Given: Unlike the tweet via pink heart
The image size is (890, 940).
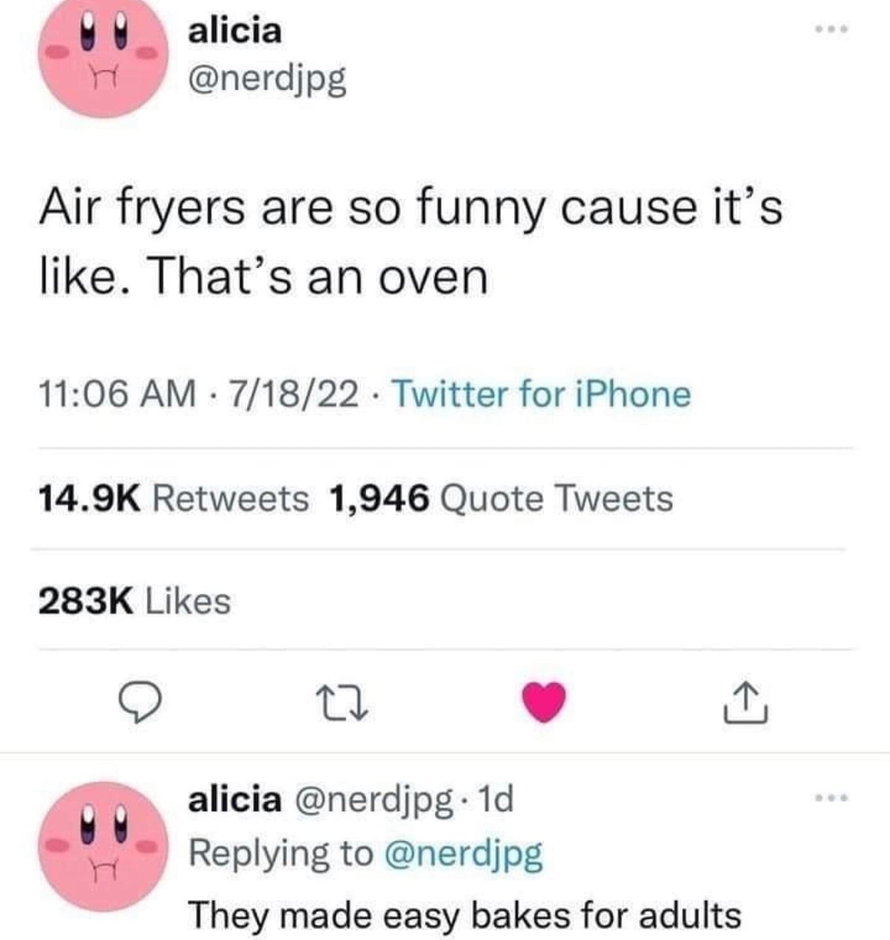Looking at the screenshot, I should (543, 702).
